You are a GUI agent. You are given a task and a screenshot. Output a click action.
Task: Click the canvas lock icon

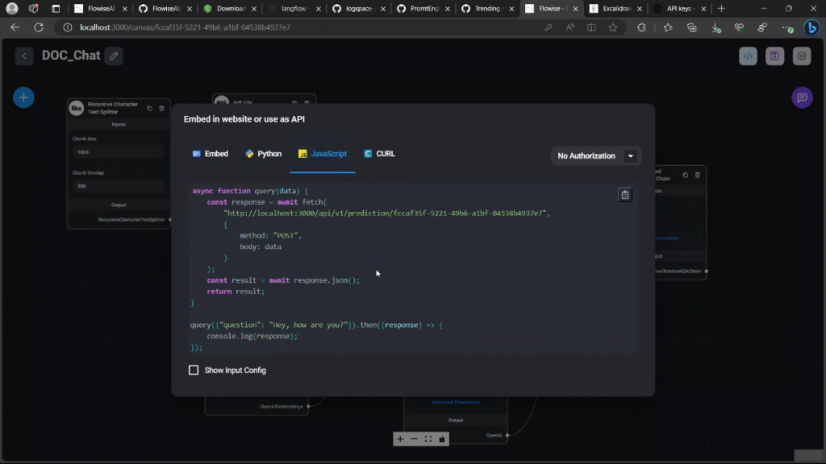pyautogui.click(x=442, y=439)
